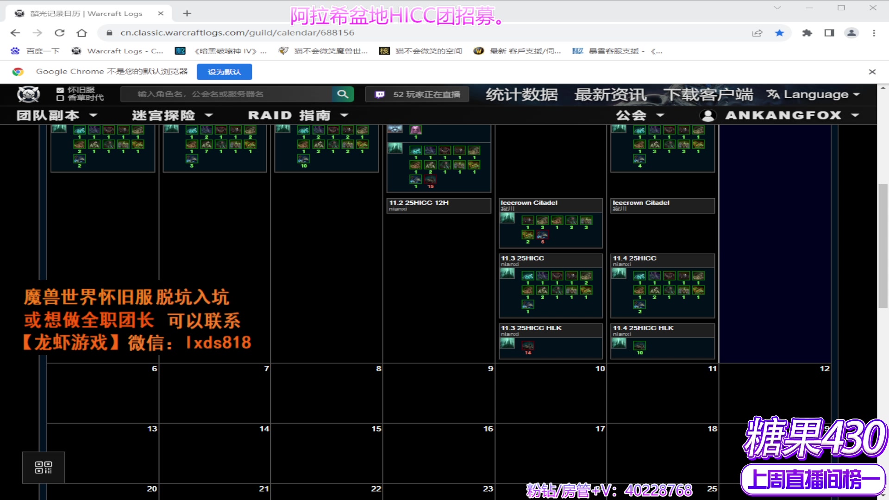Expand the 公会 guild dropdown
This screenshot has width=889, height=500.
pos(640,115)
